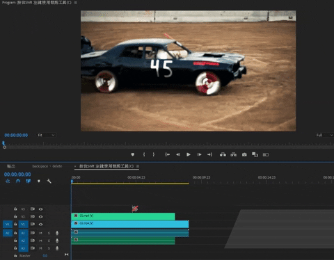This screenshot has height=260, width=334.
Task: Step back one frame
Action: tap(178, 154)
